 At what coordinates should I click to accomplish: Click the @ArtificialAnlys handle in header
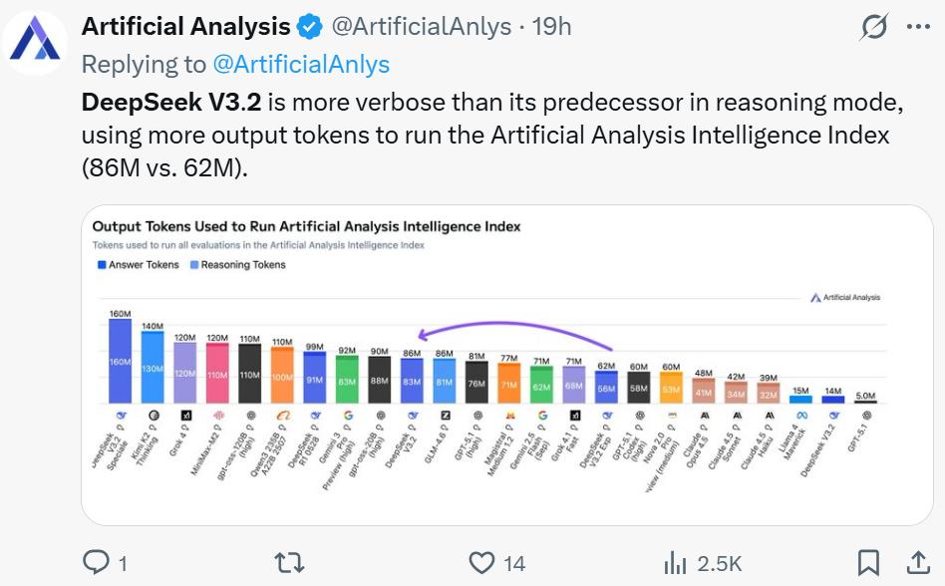point(421,27)
